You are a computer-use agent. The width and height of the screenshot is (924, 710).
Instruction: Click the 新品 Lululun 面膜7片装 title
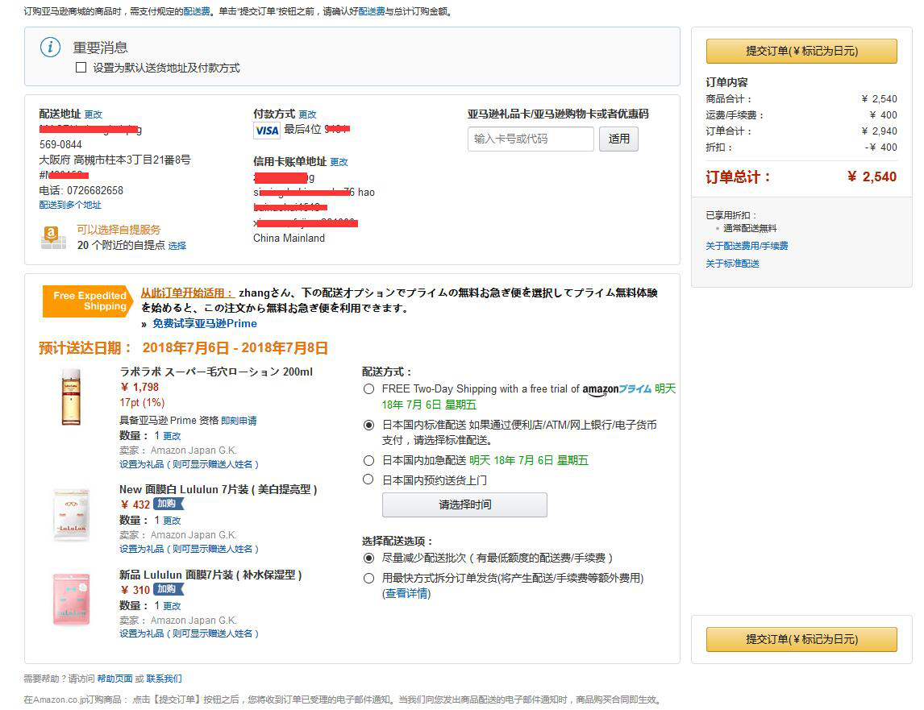click(x=210, y=575)
